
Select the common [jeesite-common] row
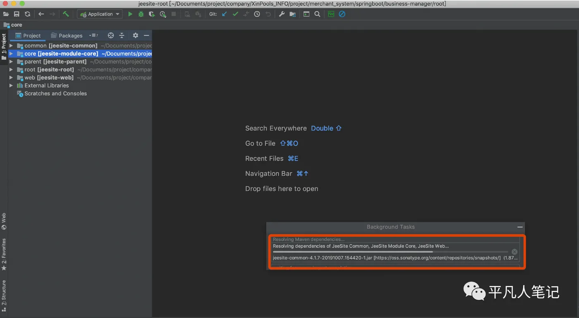pos(80,46)
